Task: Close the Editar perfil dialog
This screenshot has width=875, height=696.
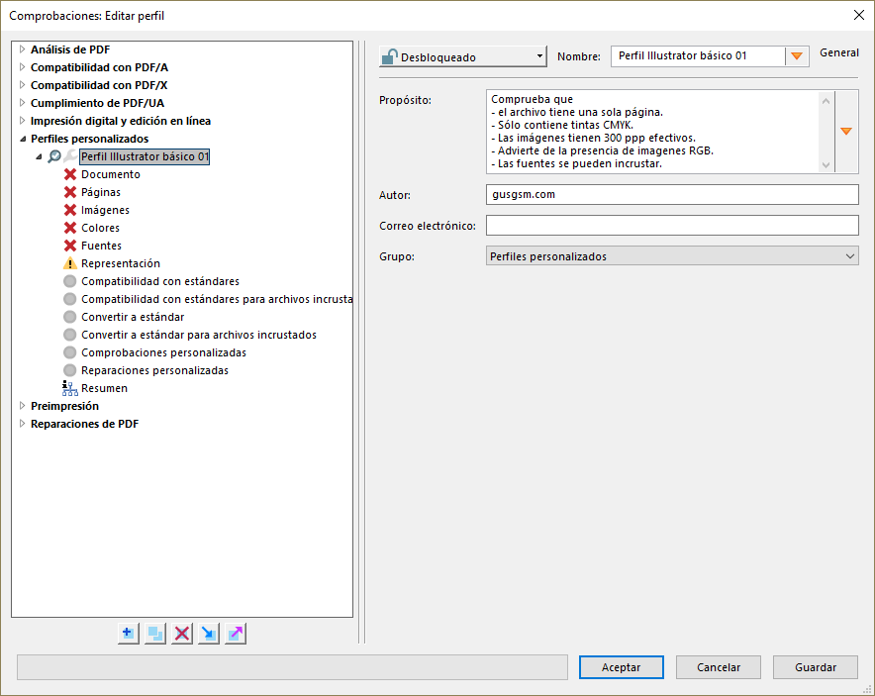Action: (x=859, y=15)
